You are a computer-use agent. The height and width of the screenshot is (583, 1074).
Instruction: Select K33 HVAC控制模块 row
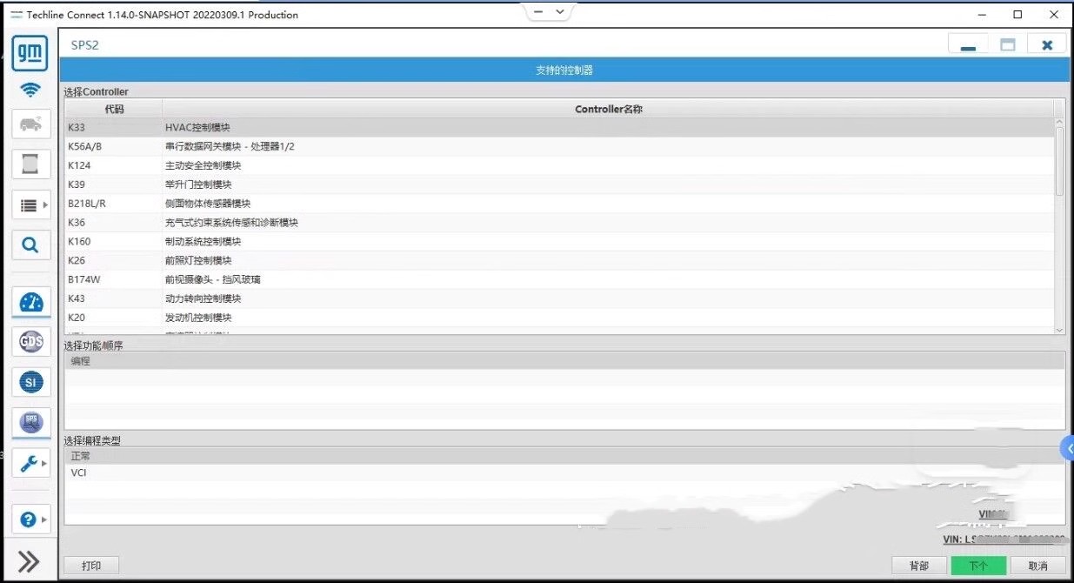(559, 127)
